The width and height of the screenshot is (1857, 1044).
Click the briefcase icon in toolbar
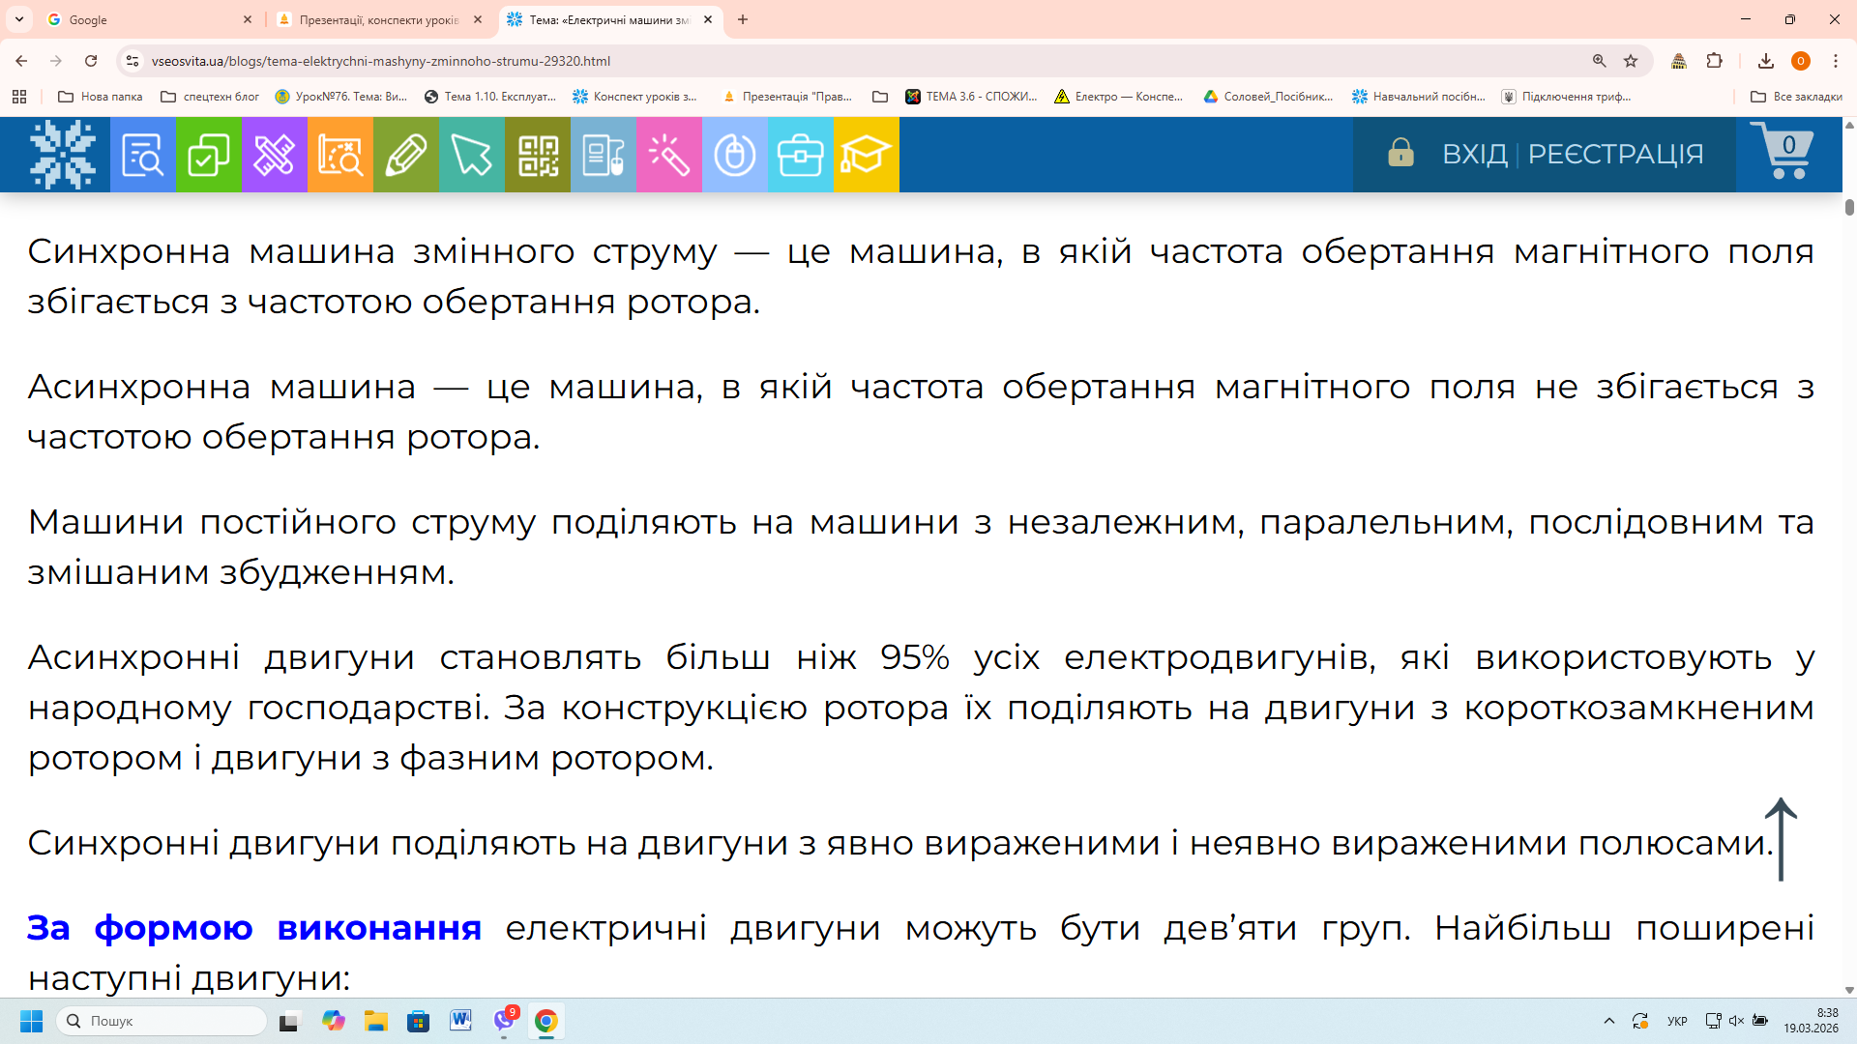800,155
